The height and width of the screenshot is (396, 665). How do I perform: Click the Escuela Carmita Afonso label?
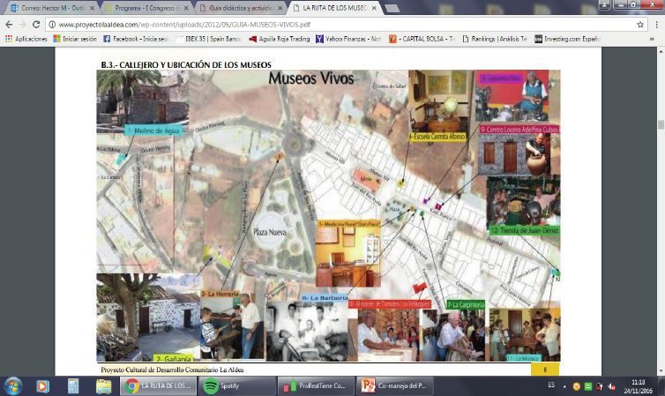click(437, 137)
